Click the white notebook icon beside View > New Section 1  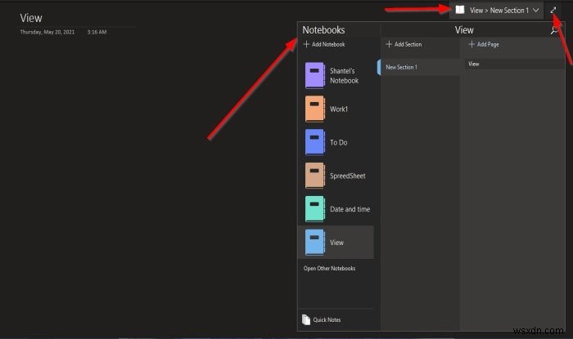coord(460,10)
